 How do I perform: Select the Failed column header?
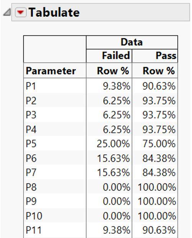click(x=116, y=56)
